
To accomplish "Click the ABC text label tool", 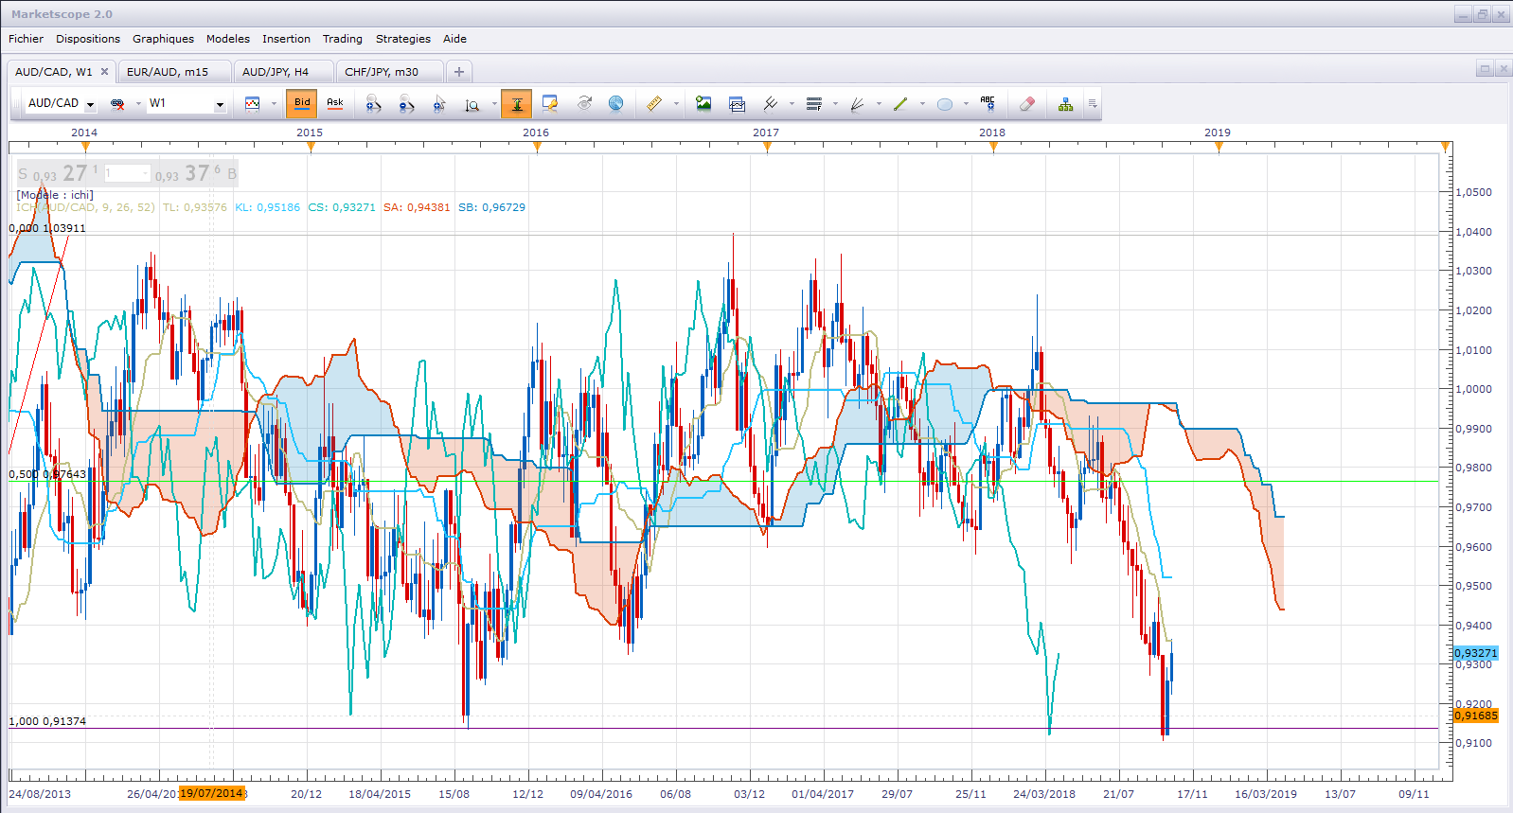I will click(988, 104).
